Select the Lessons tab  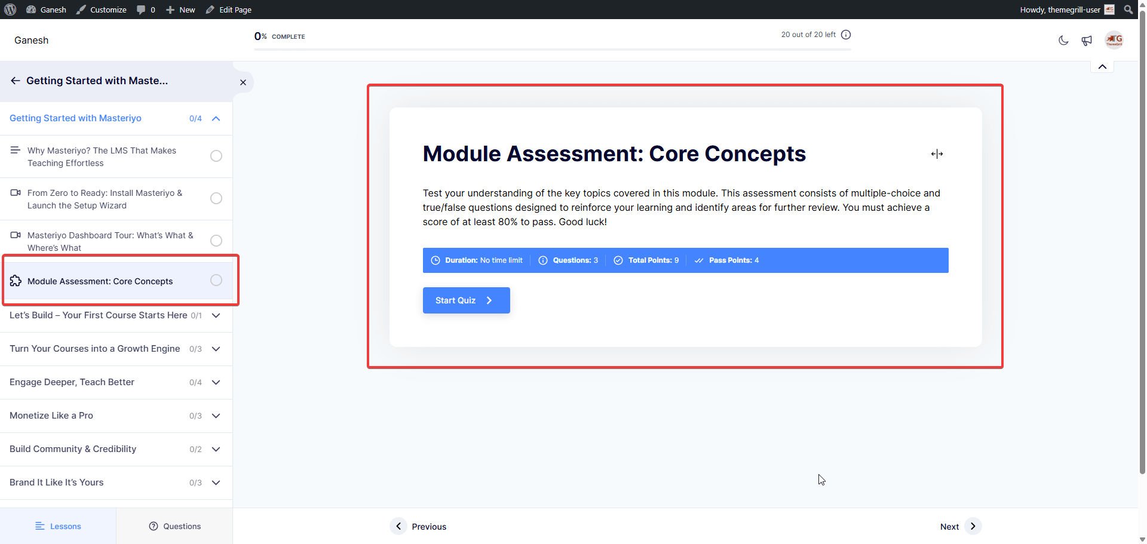coord(58,526)
